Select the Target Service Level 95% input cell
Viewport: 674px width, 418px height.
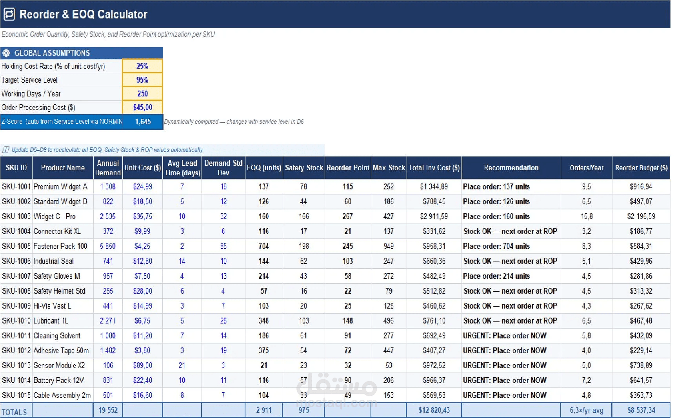click(x=142, y=80)
